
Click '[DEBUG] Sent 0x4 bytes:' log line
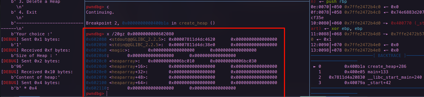pyautogui.click(x=30, y=83)
